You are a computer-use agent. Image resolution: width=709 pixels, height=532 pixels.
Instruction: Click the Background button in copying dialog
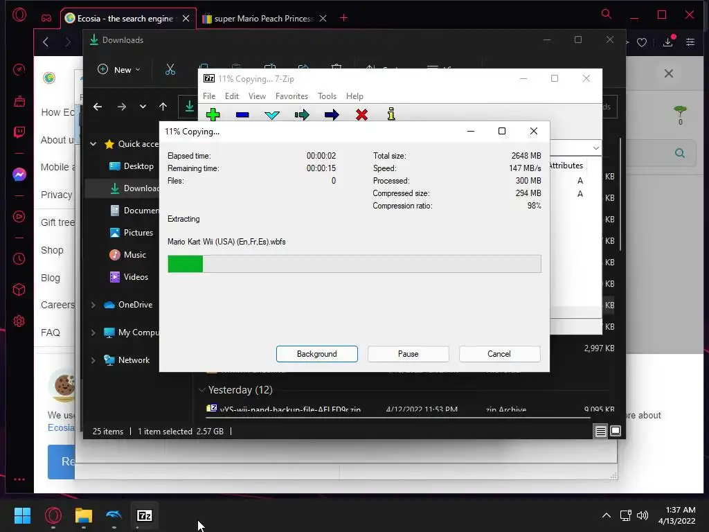[x=317, y=354]
